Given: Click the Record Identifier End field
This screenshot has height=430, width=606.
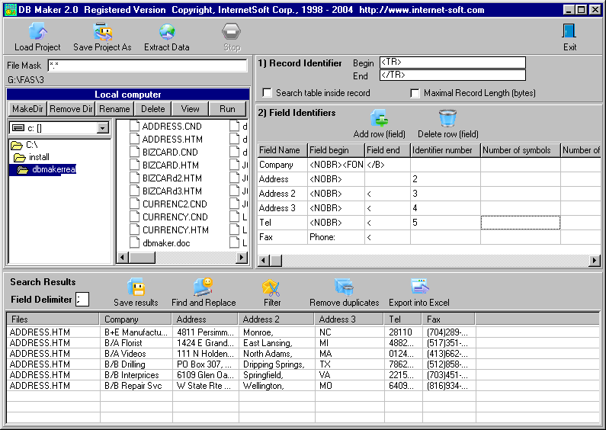Looking at the screenshot, I should [x=453, y=75].
